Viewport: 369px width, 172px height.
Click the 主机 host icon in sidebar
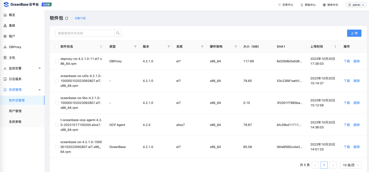(x=5, y=57)
